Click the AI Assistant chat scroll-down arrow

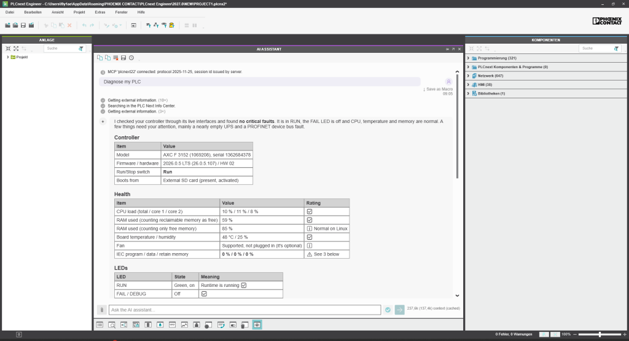457,296
